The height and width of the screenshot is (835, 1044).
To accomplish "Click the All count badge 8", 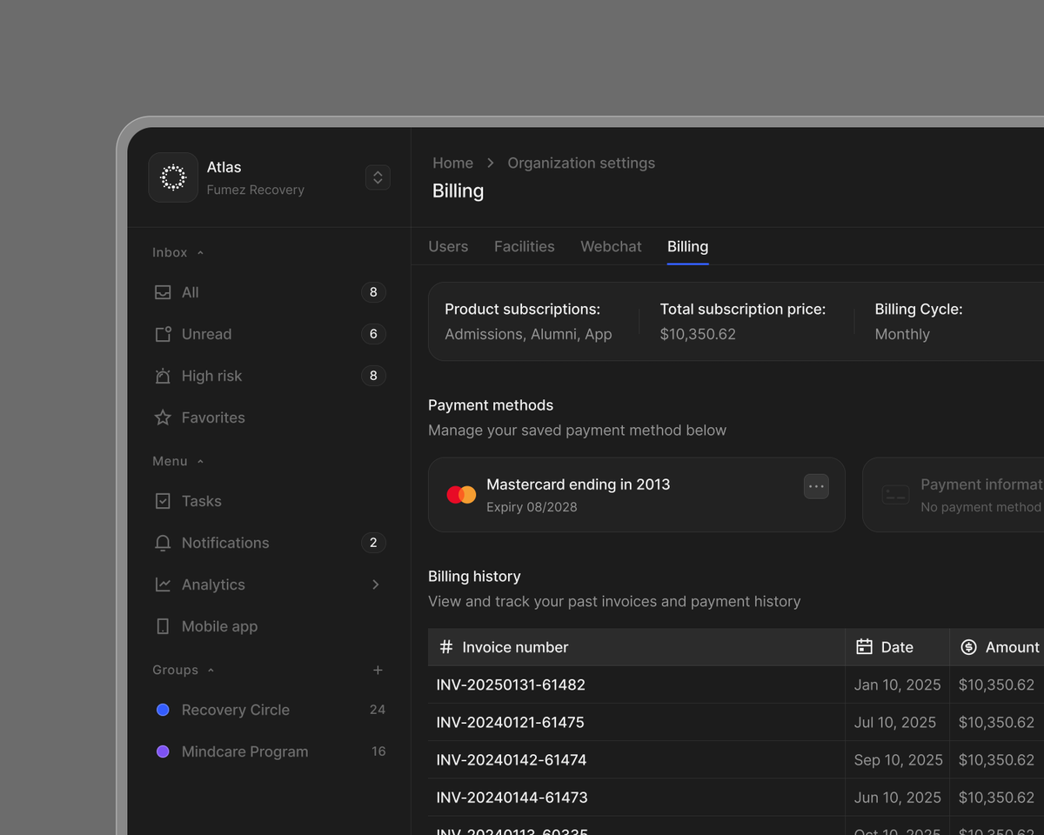I will (373, 292).
